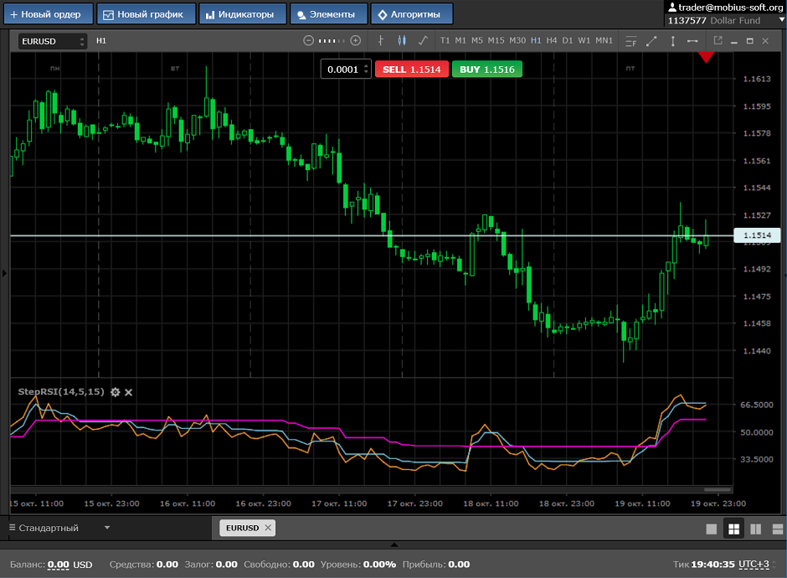Open the EURUSD symbol dropdown
This screenshot has height=578, width=787.
[53, 41]
